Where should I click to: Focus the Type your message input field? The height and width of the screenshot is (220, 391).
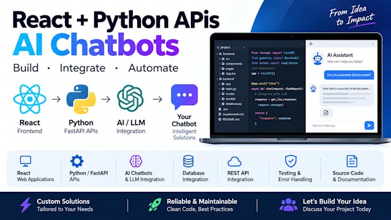pyautogui.click(x=336, y=125)
